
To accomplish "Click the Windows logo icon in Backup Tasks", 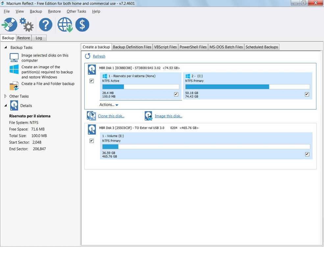I will tap(14, 69).
